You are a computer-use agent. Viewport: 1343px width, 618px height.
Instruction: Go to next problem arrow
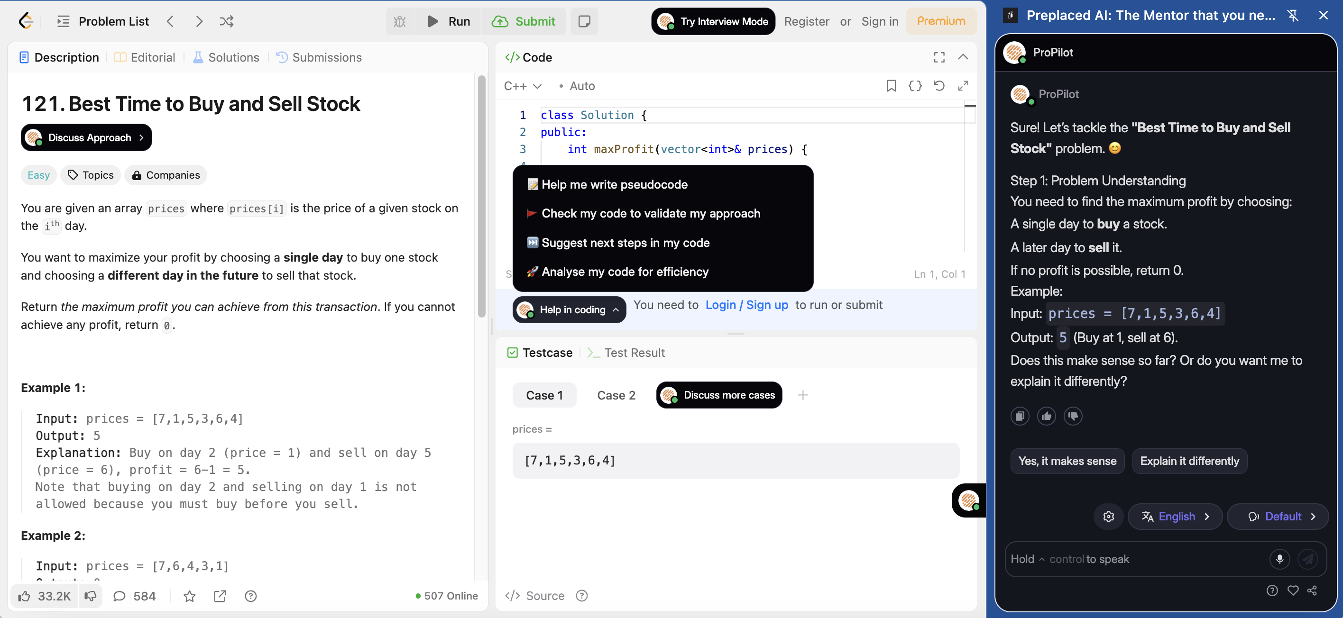(x=199, y=21)
